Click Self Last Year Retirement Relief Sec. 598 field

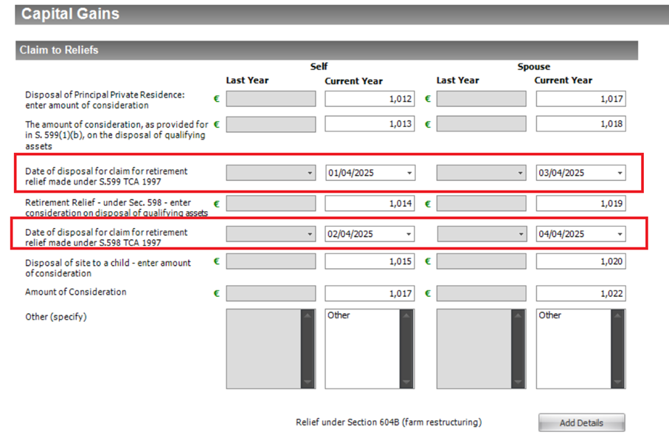(x=271, y=203)
